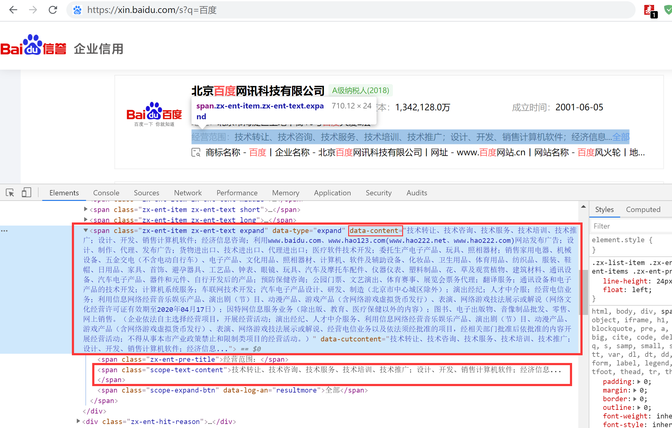
Task: Expand the border shorthand triangle
Action: point(635,399)
